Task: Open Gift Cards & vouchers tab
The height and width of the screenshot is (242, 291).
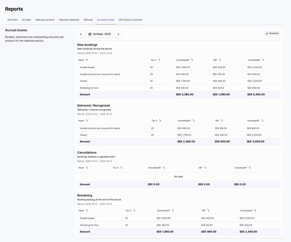Action: click(130, 20)
